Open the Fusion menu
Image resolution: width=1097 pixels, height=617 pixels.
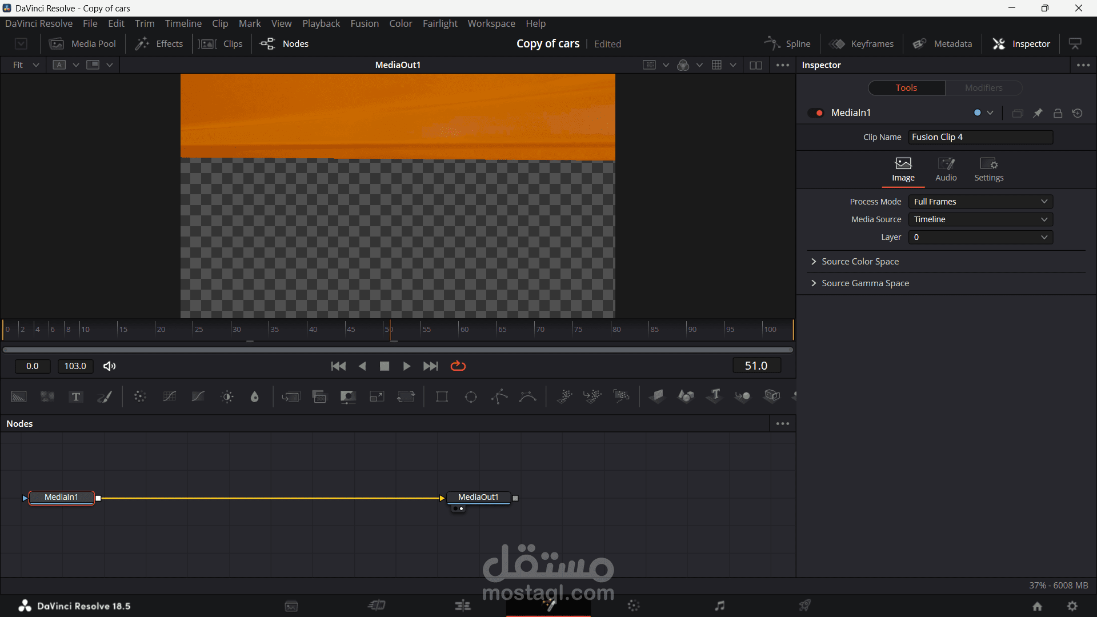tap(365, 23)
